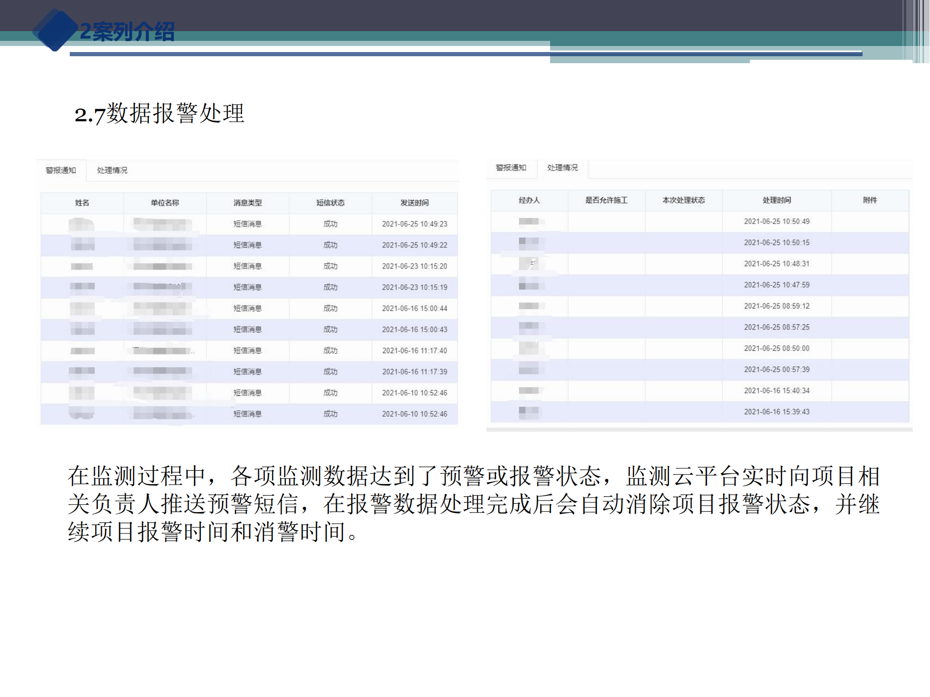Click the 短信状态 column header
Image resolution: width=930 pixels, height=697 pixels.
(331, 203)
